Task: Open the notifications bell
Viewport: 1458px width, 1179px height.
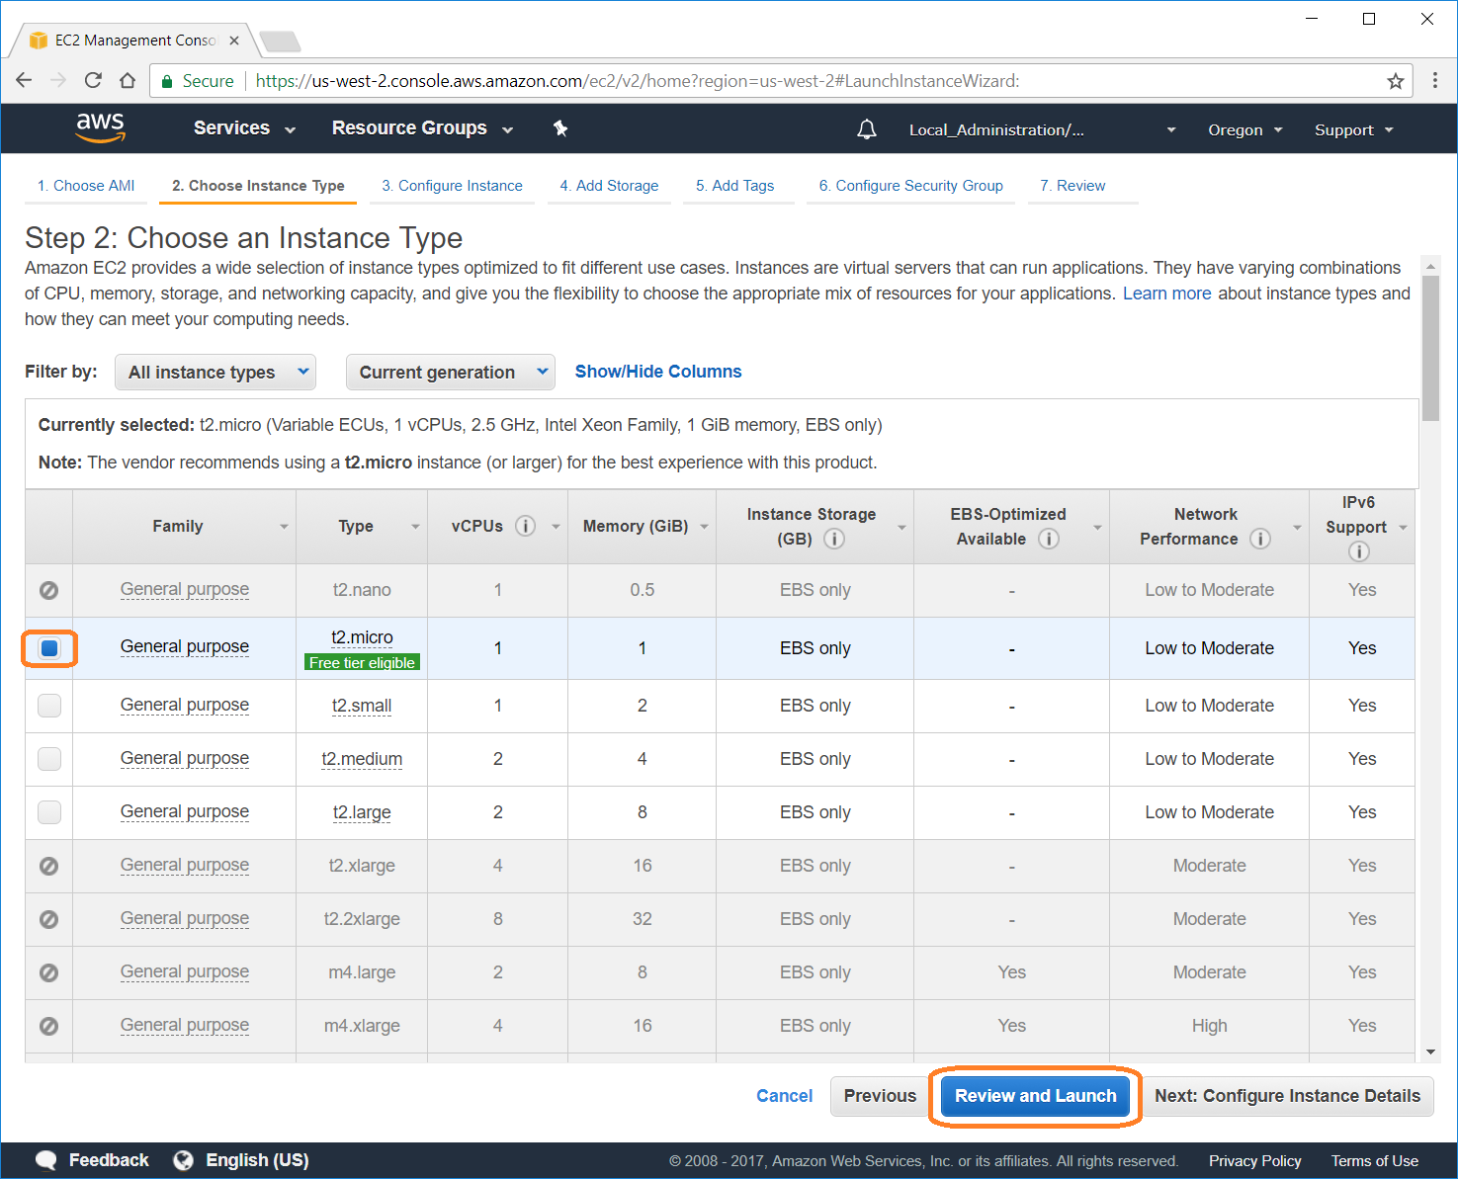Action: point(867,129)
